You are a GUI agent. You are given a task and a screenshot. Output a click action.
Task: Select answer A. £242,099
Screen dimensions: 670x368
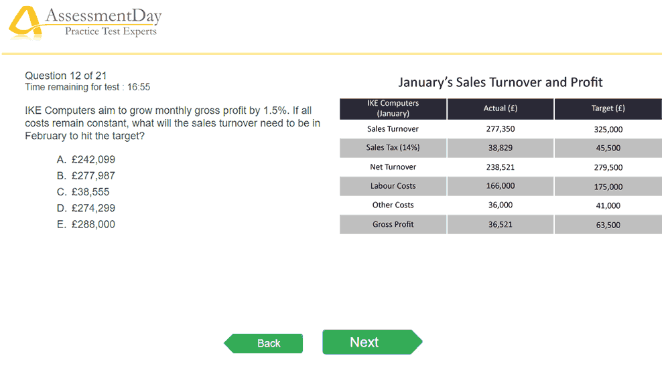(86, 160)
